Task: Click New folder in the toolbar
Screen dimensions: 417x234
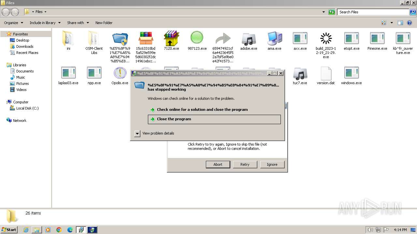Action: (x=104, y=23)
